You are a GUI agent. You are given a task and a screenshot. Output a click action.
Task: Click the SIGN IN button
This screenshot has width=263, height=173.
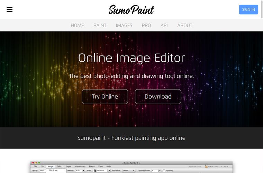[x=248, y=10]
